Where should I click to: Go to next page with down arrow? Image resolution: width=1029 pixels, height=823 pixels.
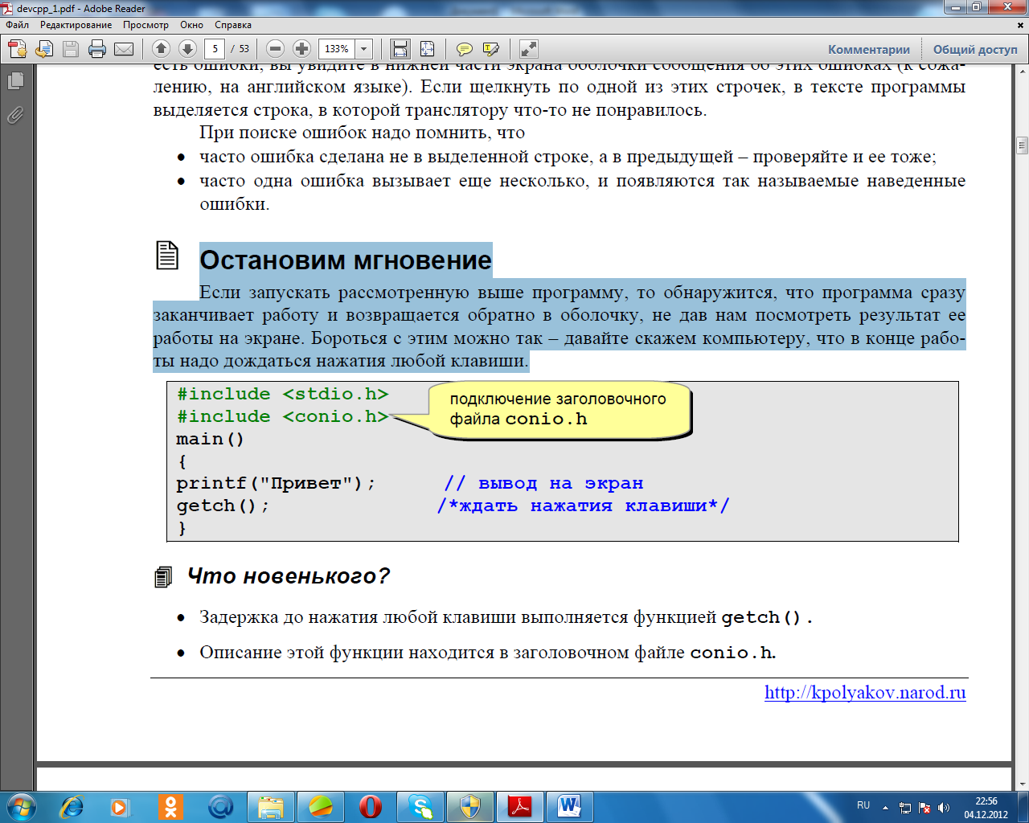pyautogui.click(x=187, y=49)
